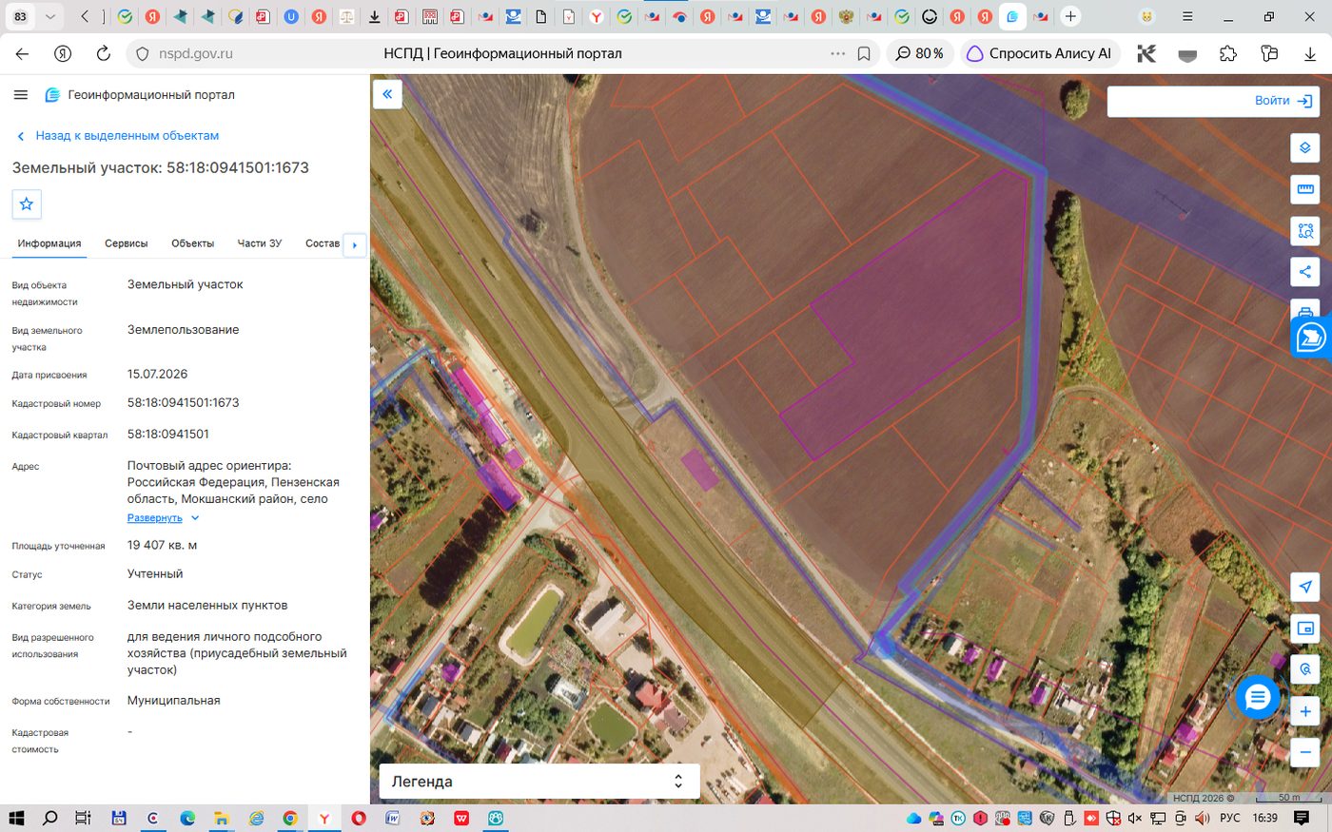
Task: Open map layers panel
Action: pyautogui.click(x=1305, y=148)
